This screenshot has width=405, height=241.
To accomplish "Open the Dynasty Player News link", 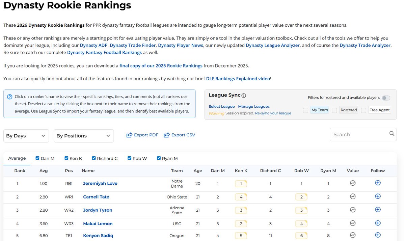I will coord(181,45).
